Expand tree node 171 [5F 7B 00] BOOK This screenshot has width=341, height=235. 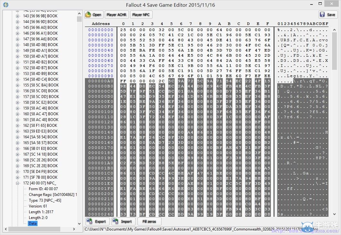(x=17, y=177)
